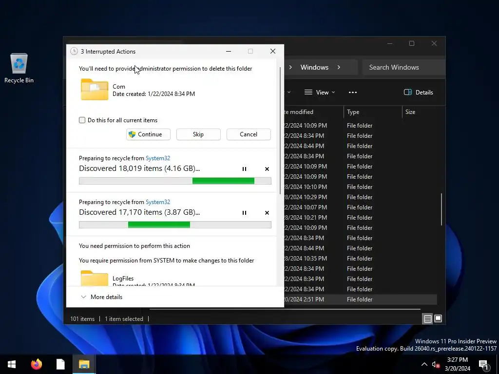Maximize the File Explorer window
Viewport: 499px width, 374px height.
[411, 43]
